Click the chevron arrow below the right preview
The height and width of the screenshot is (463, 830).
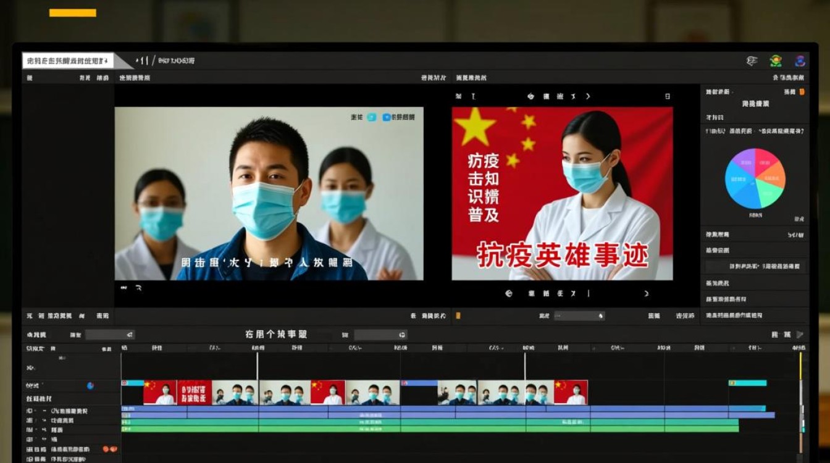(x=647, y=294)
